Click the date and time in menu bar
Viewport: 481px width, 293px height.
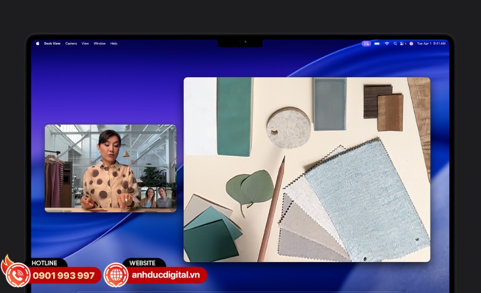[431, 43]
